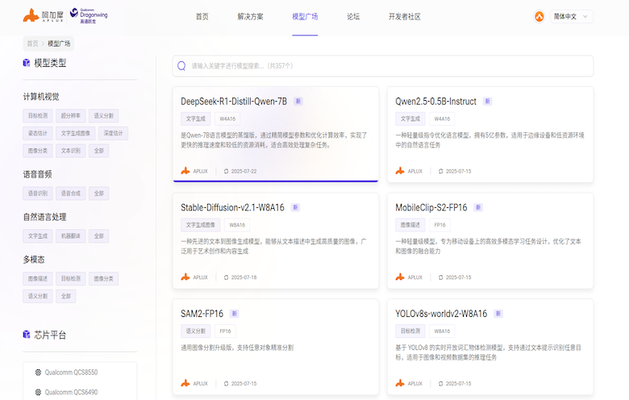Click the Qualcomm Dragonwing logo
Screen dimensions: 629x400
pos(89,15)
